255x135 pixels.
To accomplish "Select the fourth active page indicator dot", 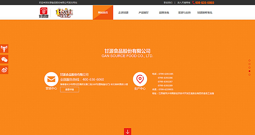I will pyautogui.click(x=249, y=71).
